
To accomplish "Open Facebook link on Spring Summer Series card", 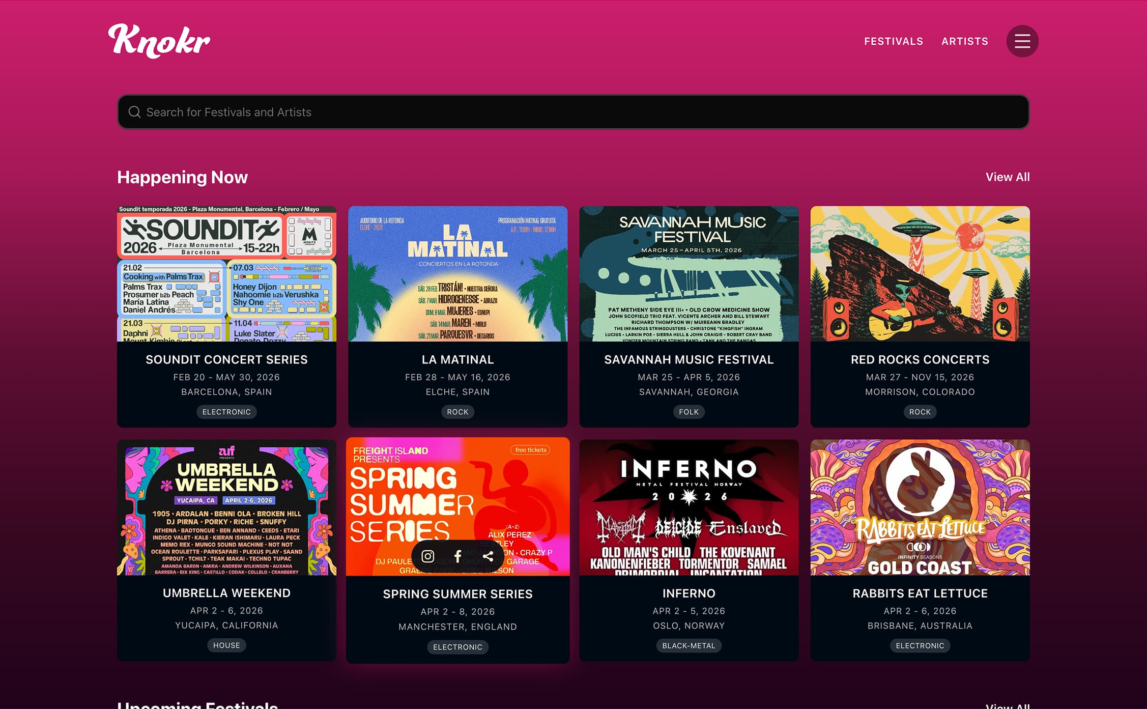I will pyautogui.click(x=457, y=556).
